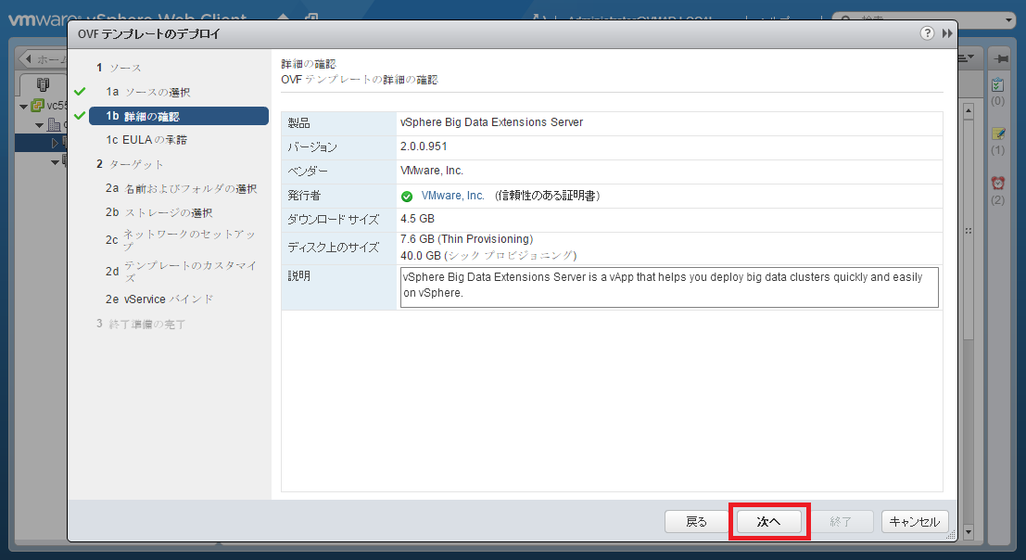Collapse the datacenter node in inventory tree

[x=40, y=125]
